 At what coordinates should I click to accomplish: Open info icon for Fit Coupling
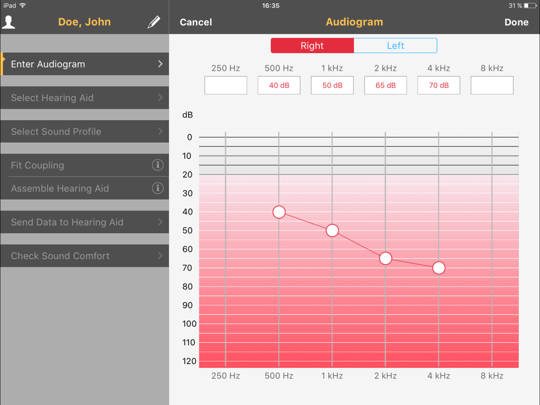click(x=158, y=165)
